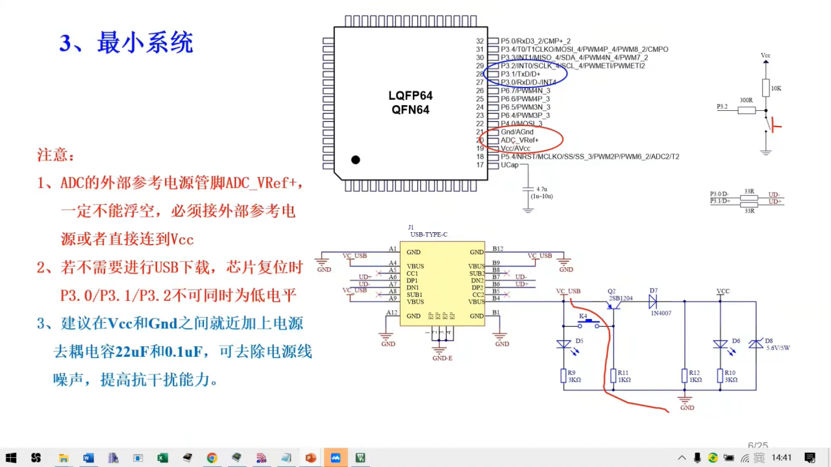Click the 300R resistor label

tap(747, 100)
